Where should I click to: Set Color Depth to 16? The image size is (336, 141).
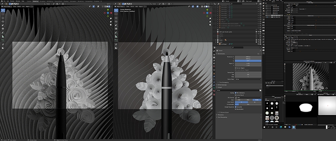click(255, 102)
